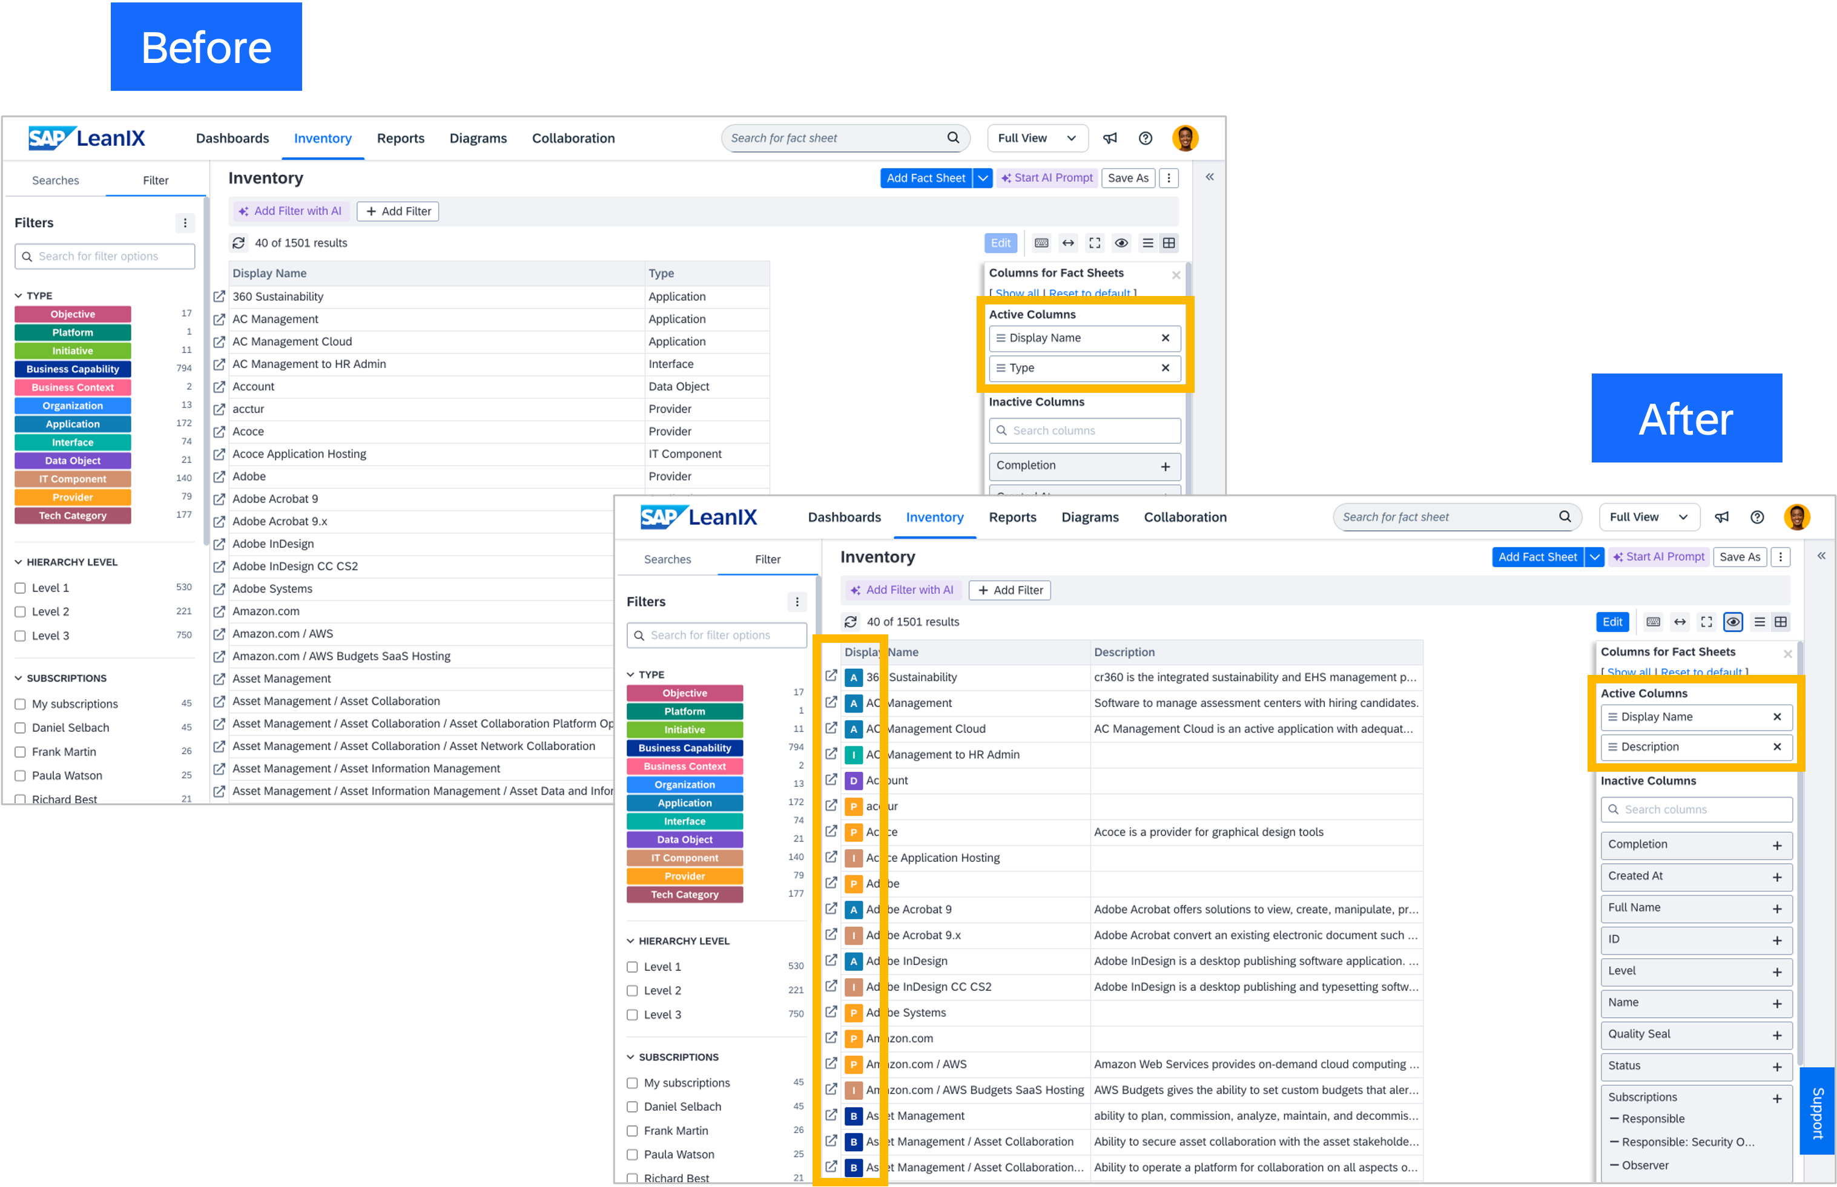The width and height of the screenshot is (1837, 1187).
Task: Add Completion column via plus in After window
Action: 1777,846
